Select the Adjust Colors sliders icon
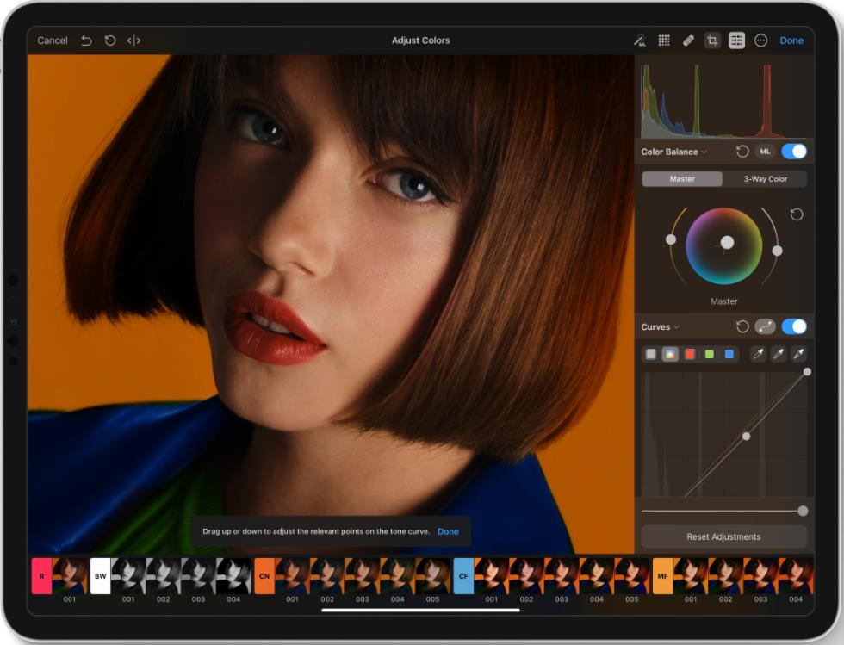This screenshot has height=645, width=844. click(736, 40)
